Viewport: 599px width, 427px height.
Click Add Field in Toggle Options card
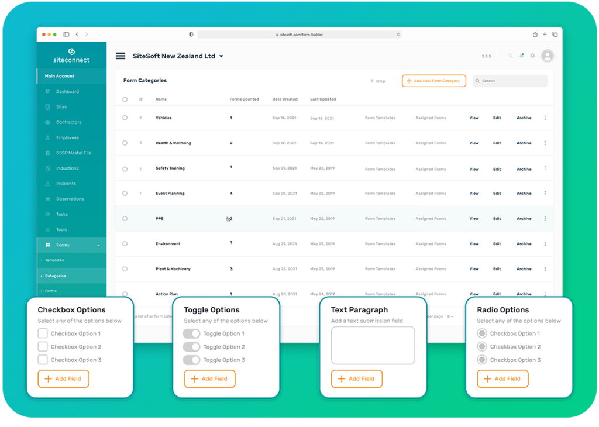pos(210,379)
